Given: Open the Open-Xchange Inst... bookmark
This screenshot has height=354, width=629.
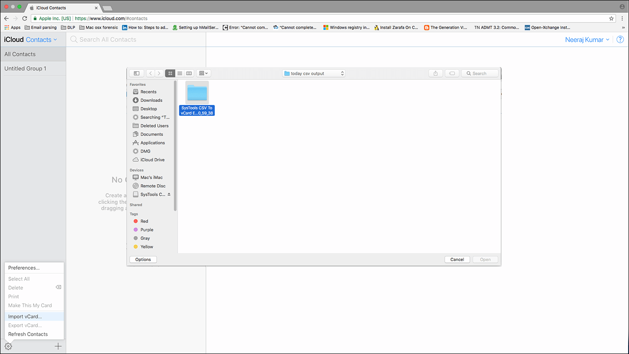Looking at the screenshot, I should 548,28.
